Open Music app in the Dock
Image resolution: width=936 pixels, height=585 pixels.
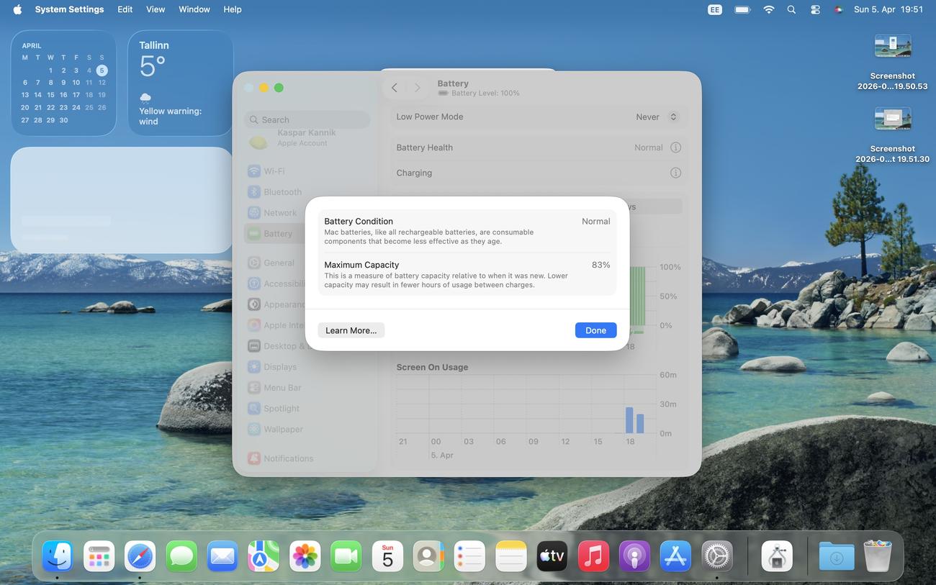pyautogui.click(x=593, y=556)
